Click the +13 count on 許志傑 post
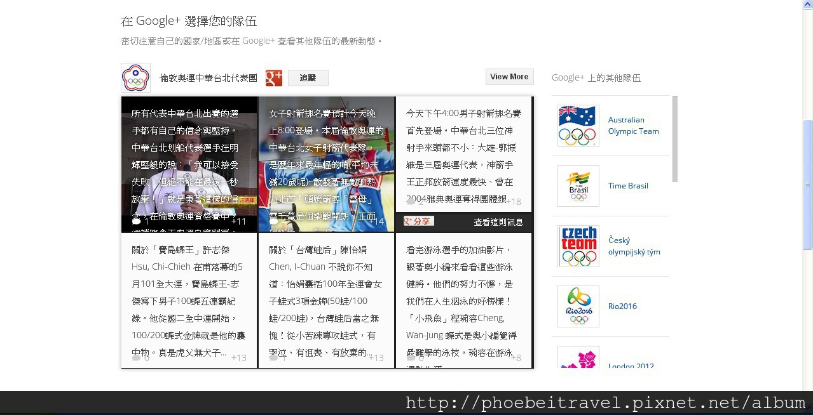The height and width of the screenshot is (415, 813). click(x=239, y=358)
